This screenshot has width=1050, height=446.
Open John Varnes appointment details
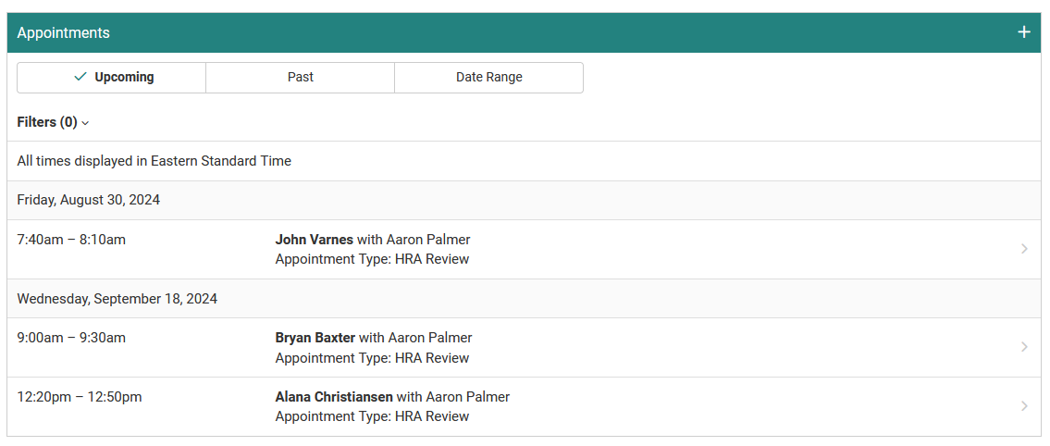click(x=315, y=240)
